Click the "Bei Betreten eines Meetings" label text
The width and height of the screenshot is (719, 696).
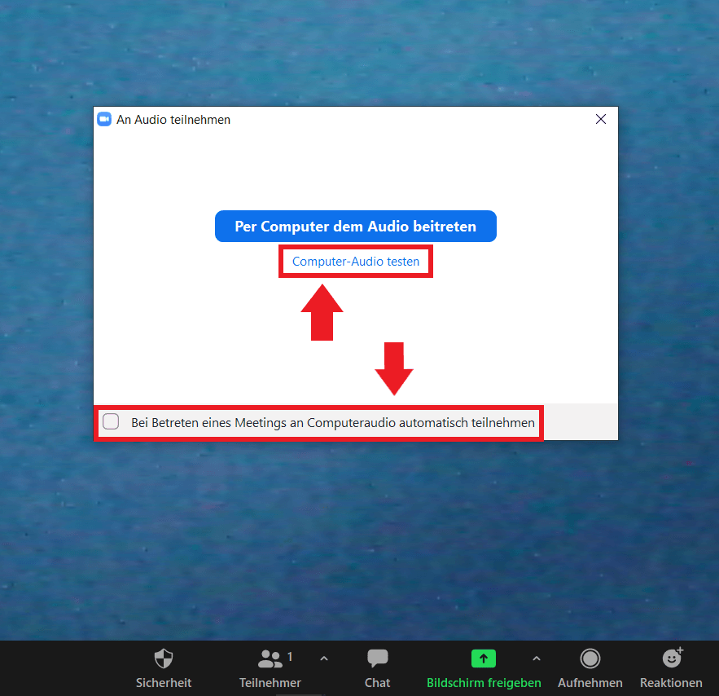tap(333, 422)
